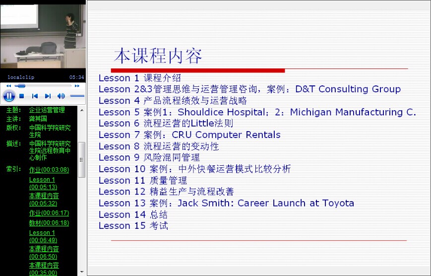Click the index panel scroll-down arrow
This screenshot has height=276, width=431.
click(82, 272)
